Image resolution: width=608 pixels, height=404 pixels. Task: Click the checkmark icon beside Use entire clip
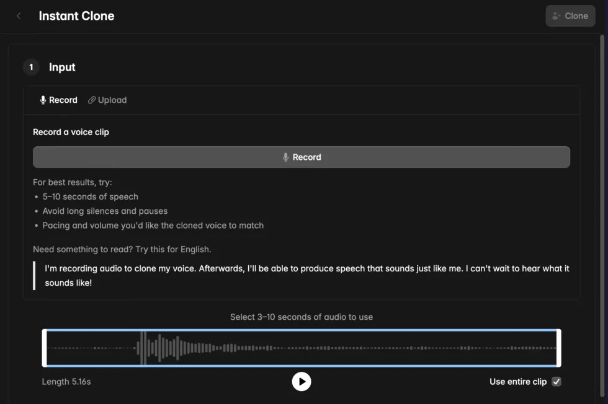click(x=557, y=381)
